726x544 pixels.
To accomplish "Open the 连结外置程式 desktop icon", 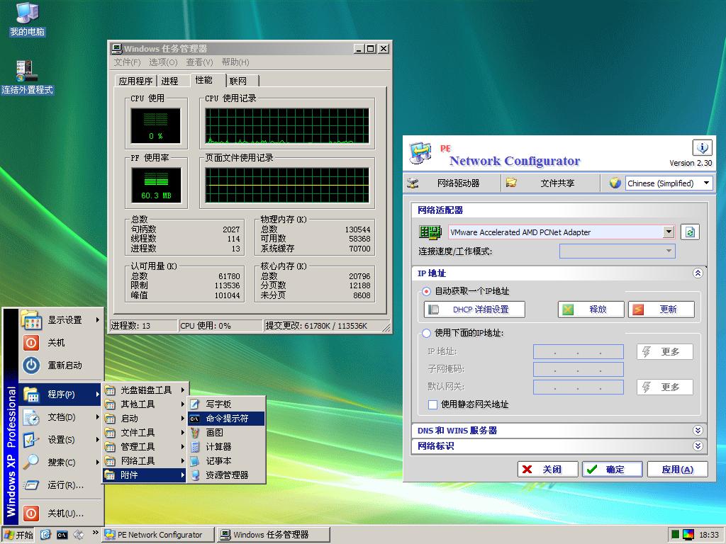I will [27, 76].
